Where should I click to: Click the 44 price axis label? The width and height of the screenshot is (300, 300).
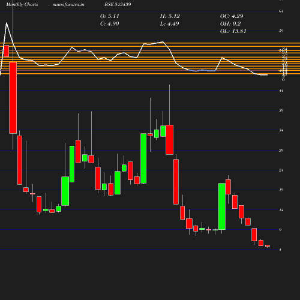coord(281,91)
